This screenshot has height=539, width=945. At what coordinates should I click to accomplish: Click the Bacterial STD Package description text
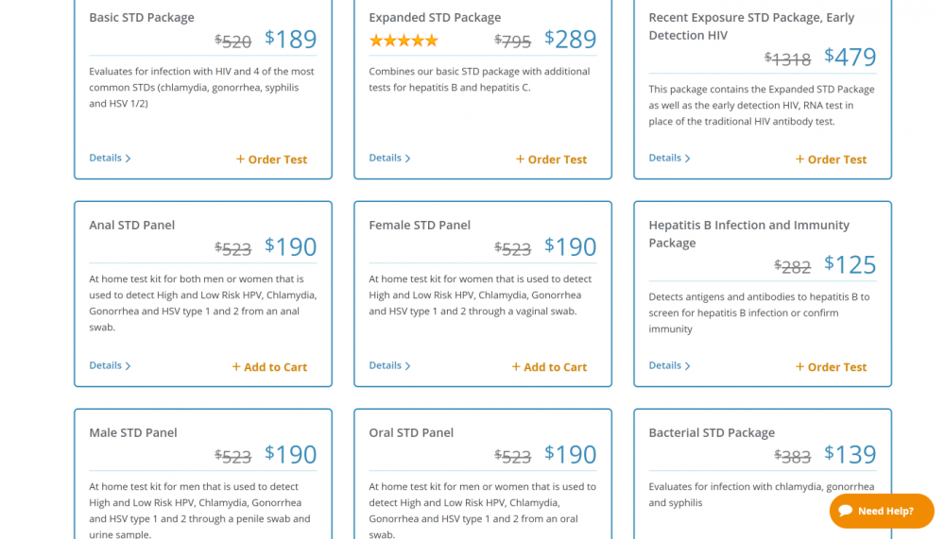[761, 495]
